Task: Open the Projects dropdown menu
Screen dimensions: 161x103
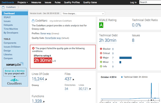Action: (23, 2)
